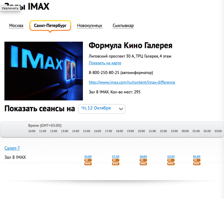Viewport: 224px width, 199px height.
Task: Select the 15:05 showtime
Action: pos(88,156)
